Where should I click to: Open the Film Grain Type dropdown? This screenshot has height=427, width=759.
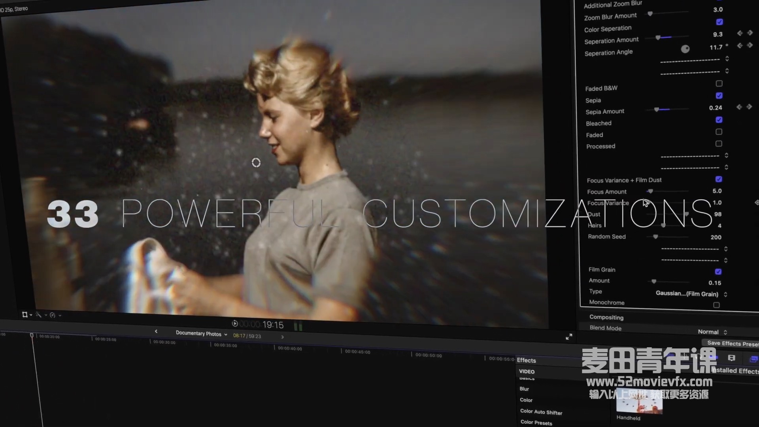point(691,294)
